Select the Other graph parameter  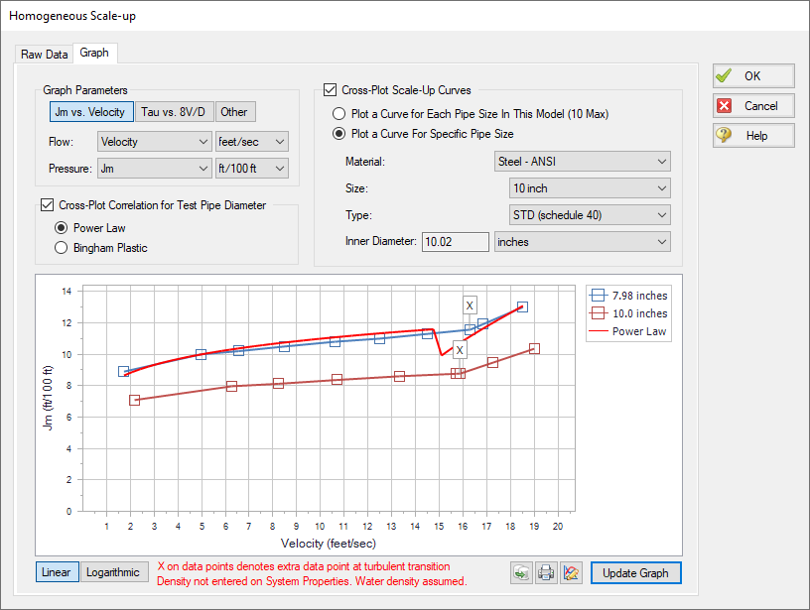coord(235,111)
